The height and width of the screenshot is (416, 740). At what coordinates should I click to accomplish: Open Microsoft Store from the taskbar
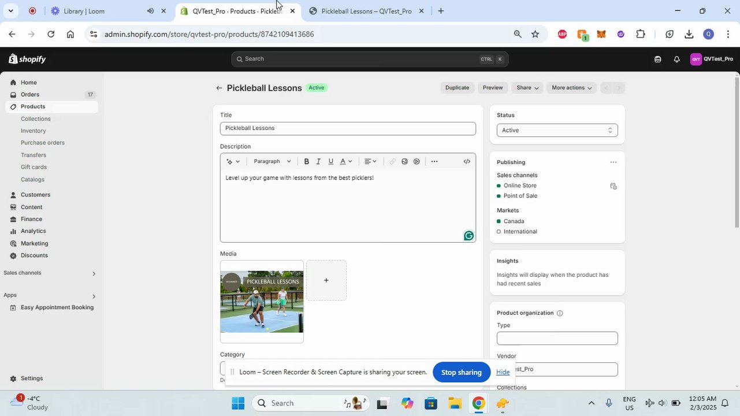tap(431, 403)
